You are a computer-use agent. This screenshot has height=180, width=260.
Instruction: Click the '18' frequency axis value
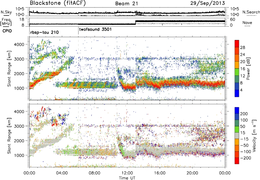pos(21,19)
